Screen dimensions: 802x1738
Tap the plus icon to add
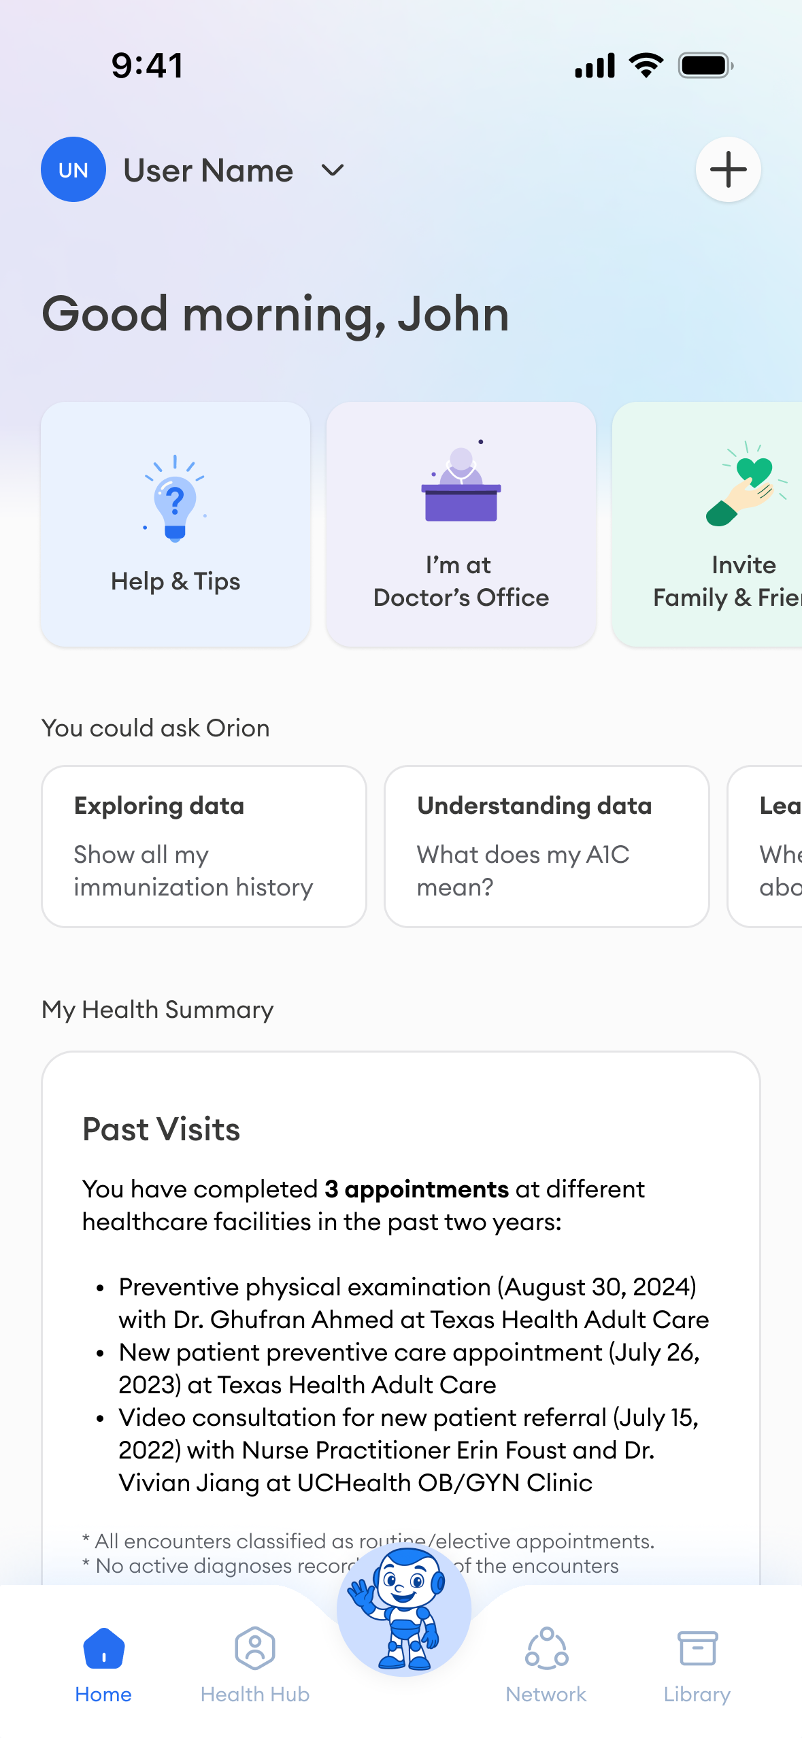tap(728, 169)
